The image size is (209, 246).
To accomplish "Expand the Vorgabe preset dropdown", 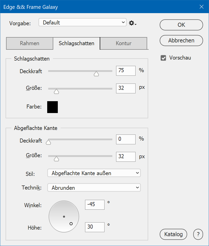I will coord(82,22).
